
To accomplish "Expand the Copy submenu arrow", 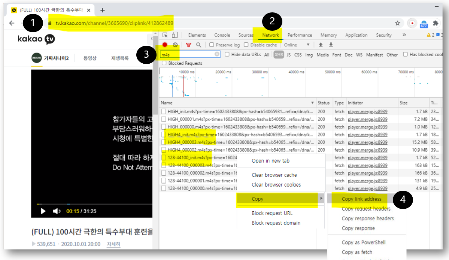I will tap(321, 199).
